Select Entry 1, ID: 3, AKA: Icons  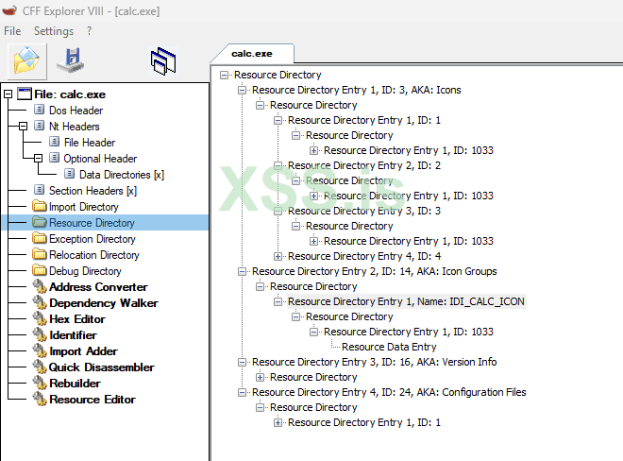click(357, 90)
